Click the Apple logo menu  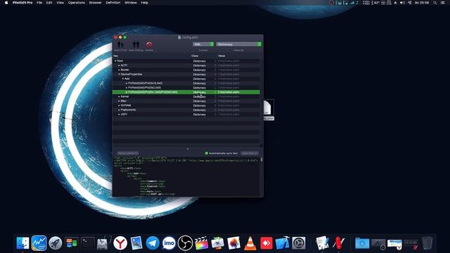click(6, 3)
